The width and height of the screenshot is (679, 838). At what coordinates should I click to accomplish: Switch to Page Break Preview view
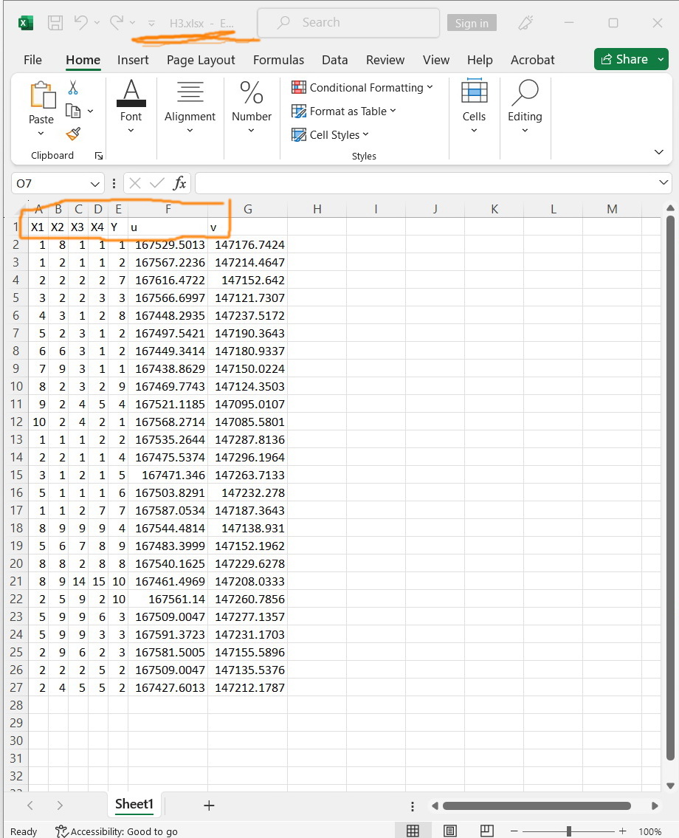pyautogui.click(x=486, y=831)
